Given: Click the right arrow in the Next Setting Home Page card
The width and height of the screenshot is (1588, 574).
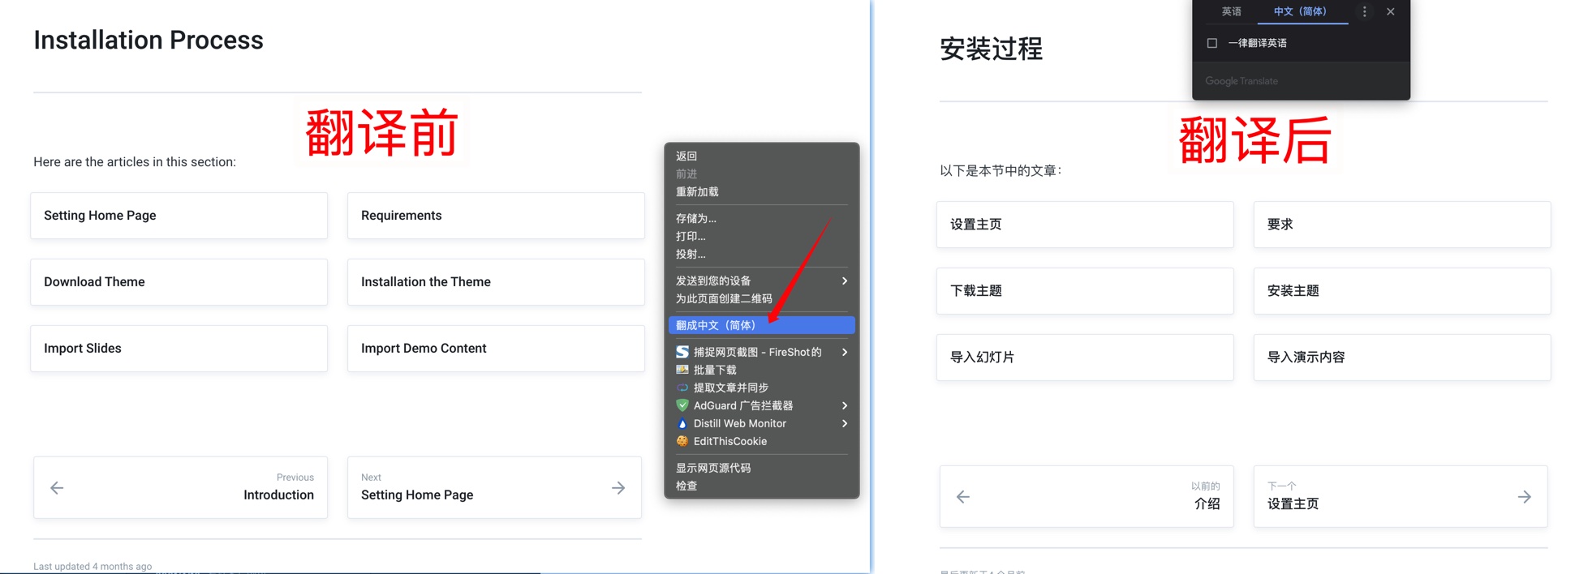Looking at the screenshot, I should click(618, 487).
